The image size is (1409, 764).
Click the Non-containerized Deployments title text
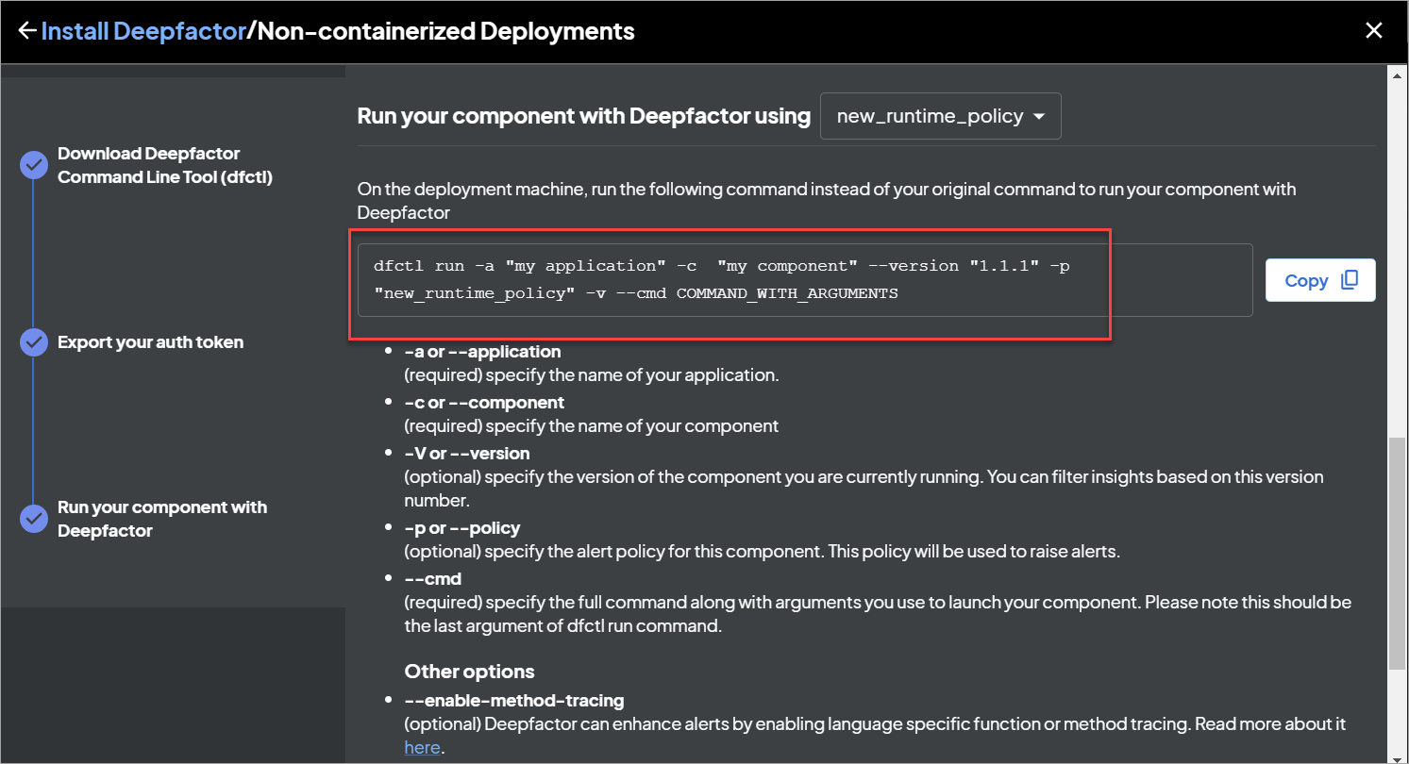pyautogui.click(x=446, y=31)
